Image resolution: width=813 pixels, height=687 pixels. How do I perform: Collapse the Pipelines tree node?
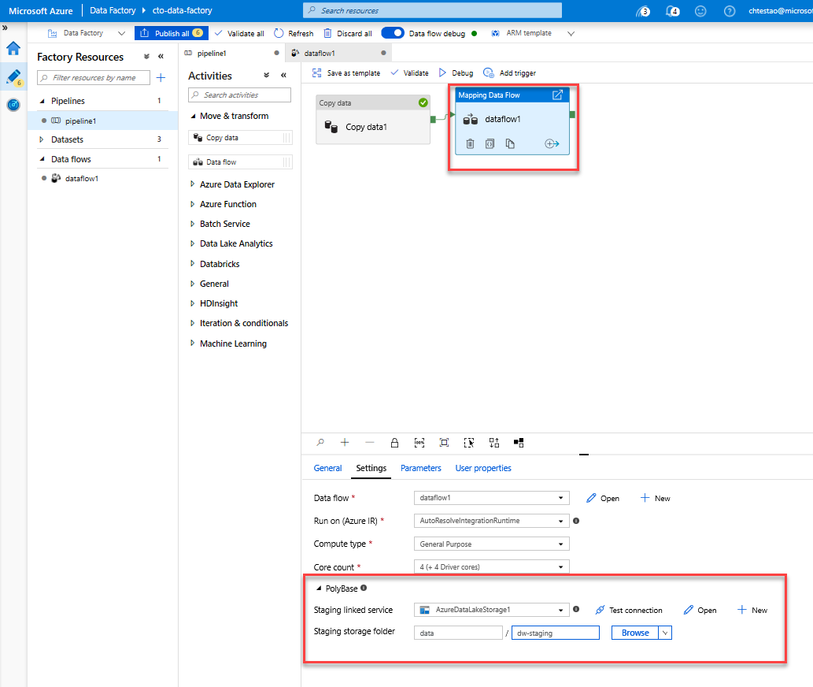[x=42, y=101]
